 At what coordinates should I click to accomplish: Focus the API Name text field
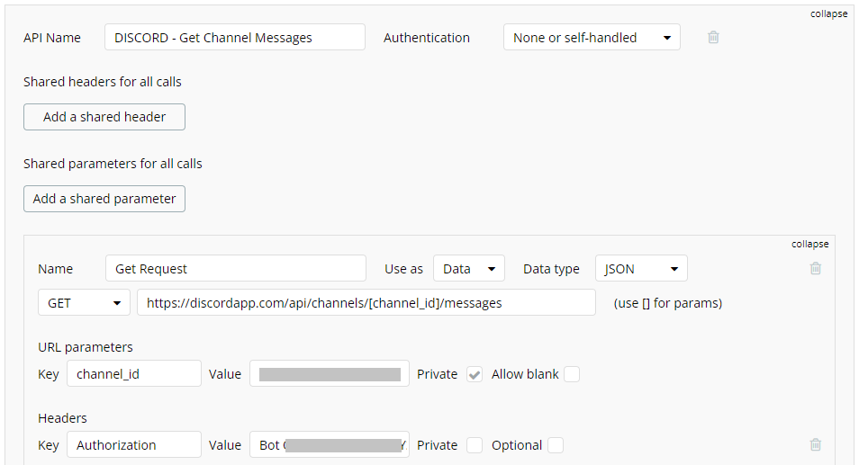tap(235, 37)
